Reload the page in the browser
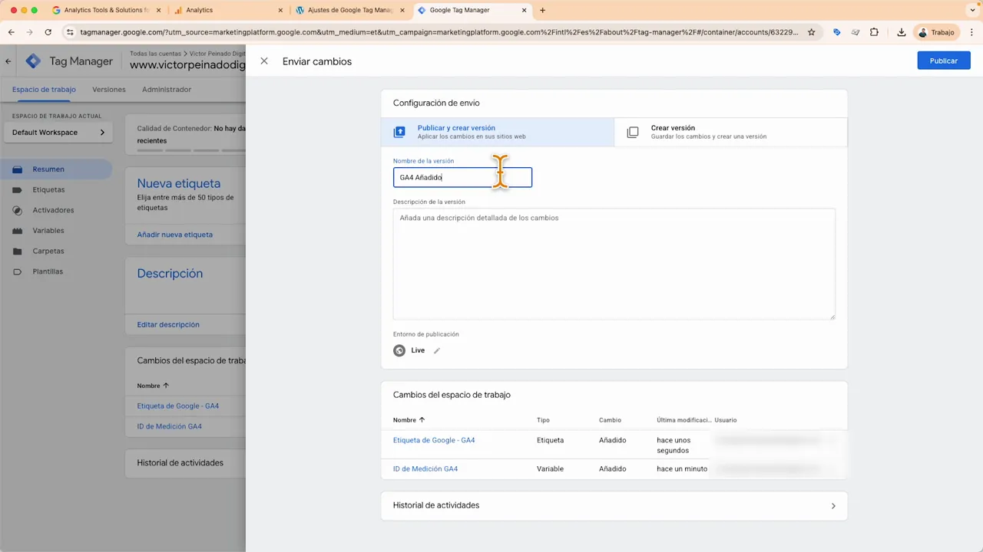The width and height of the screenshot is (983, 552). click(x=48, y=32)
